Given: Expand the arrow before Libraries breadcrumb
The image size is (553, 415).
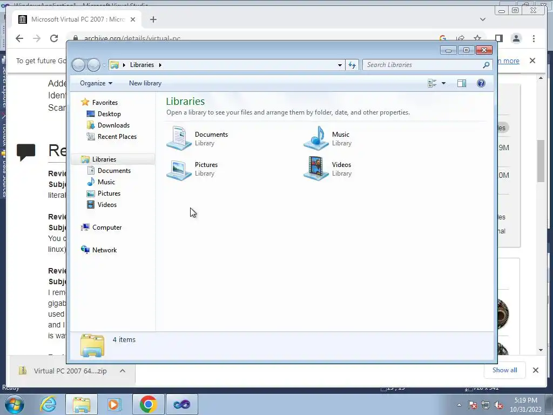Looking at the screenshot, I should click(x=124, y=65).
